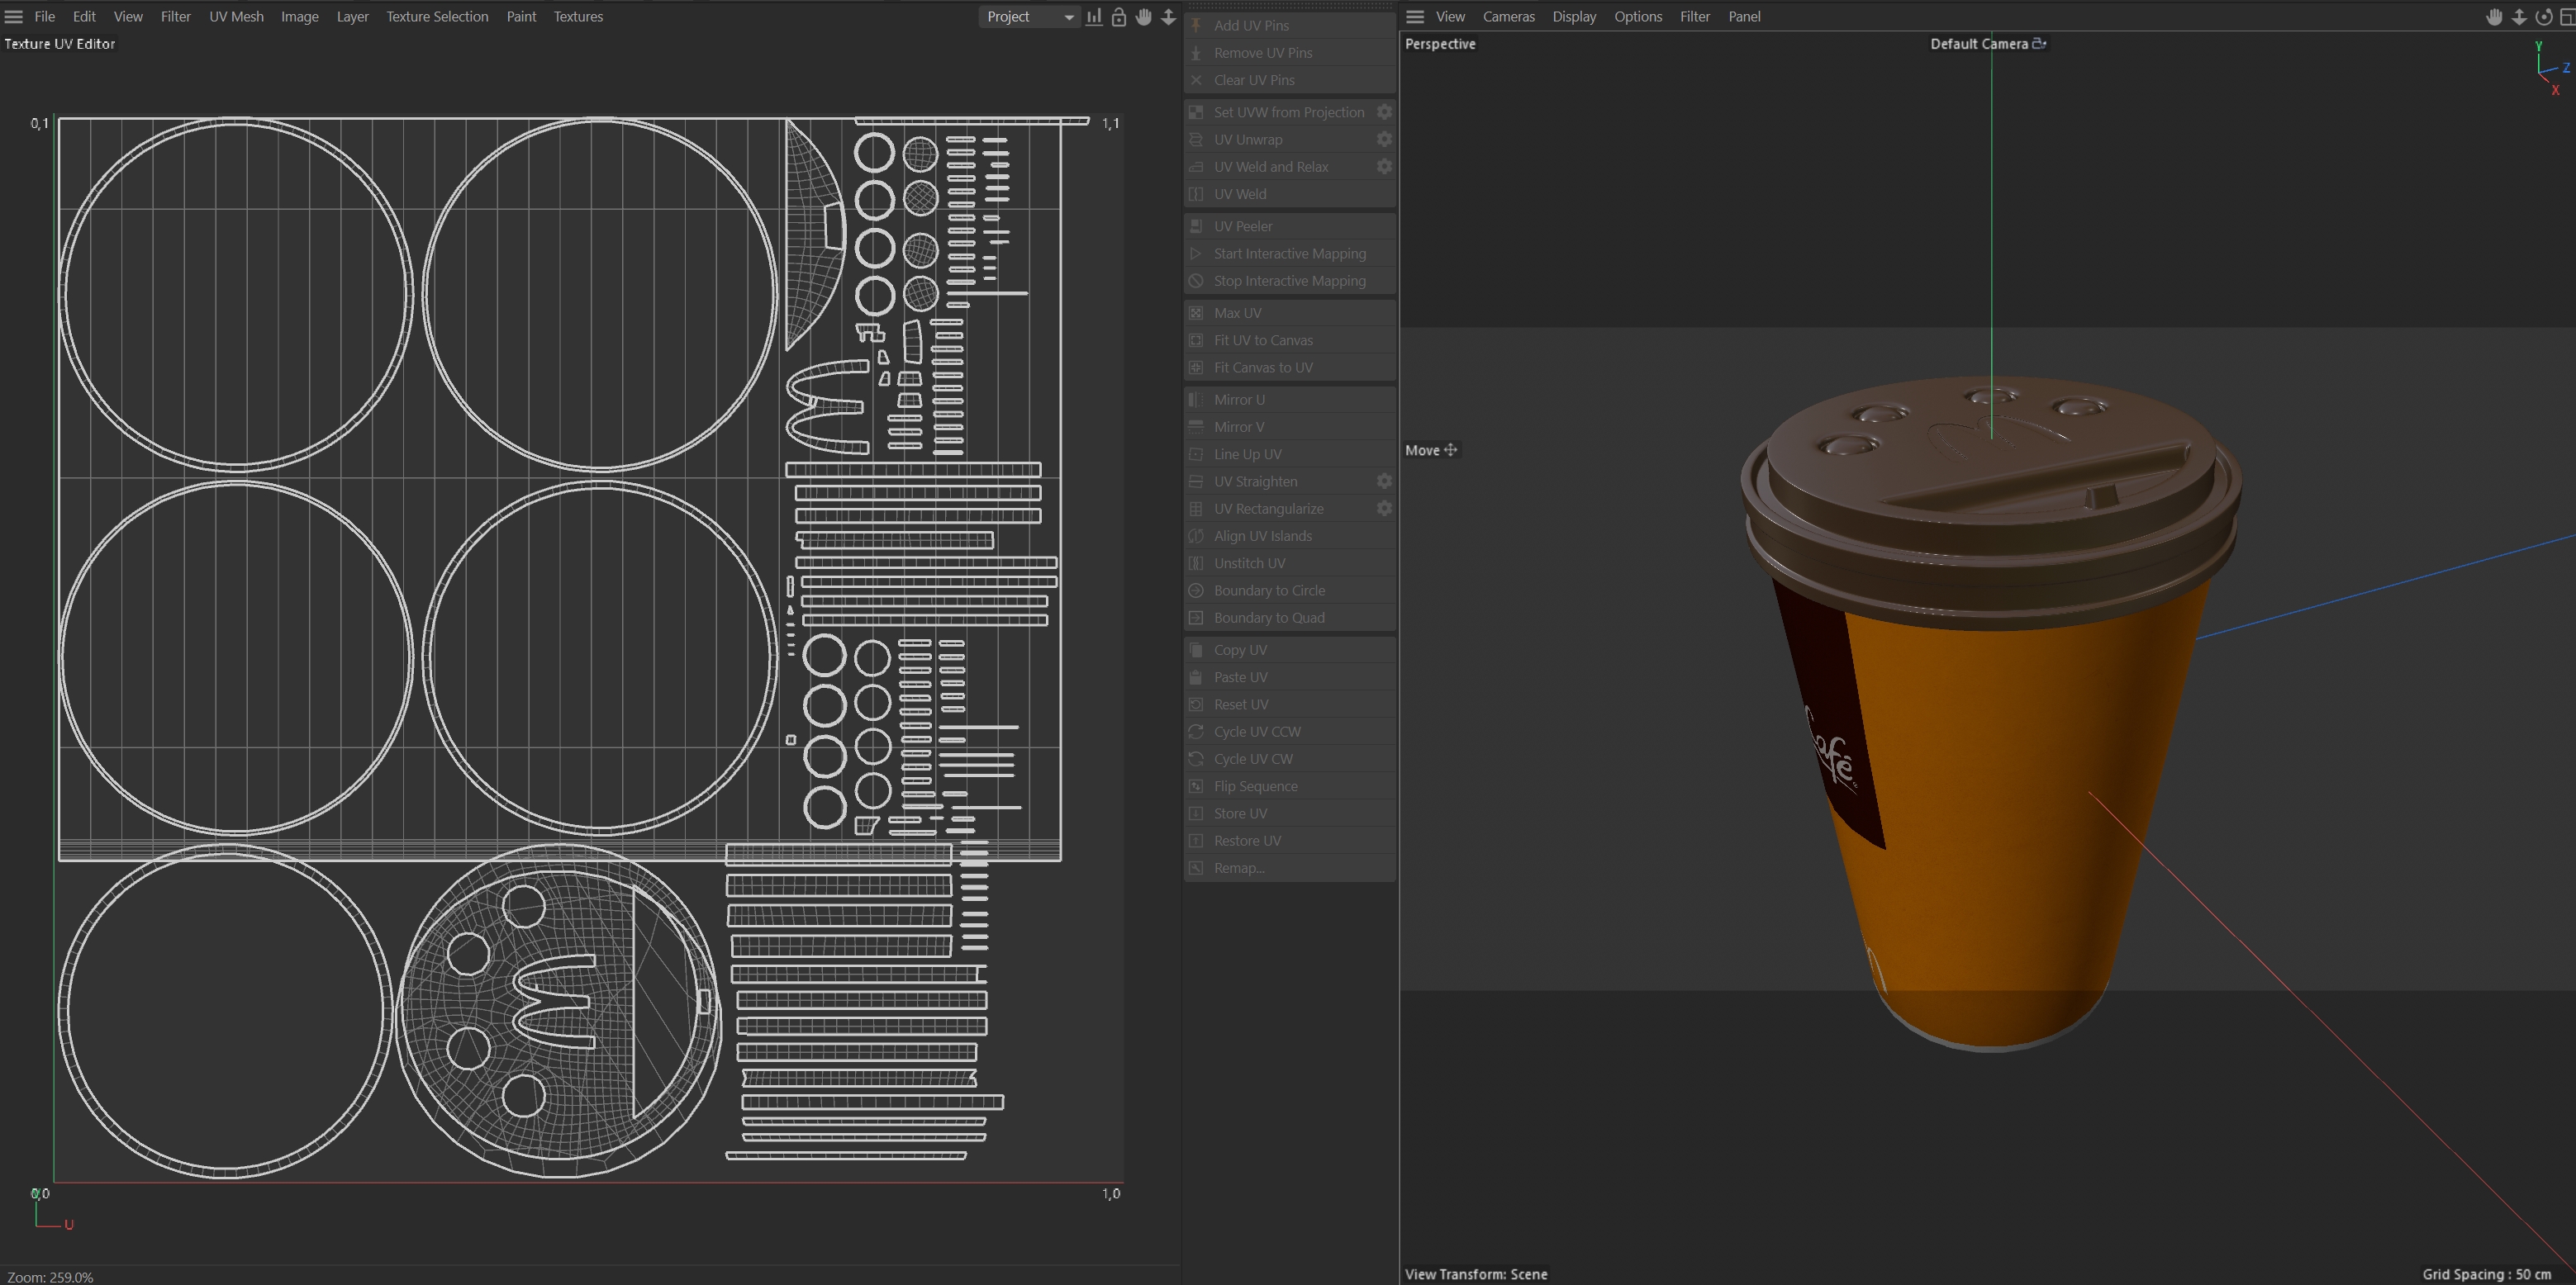Click the Default Camera link icon

2039,43
